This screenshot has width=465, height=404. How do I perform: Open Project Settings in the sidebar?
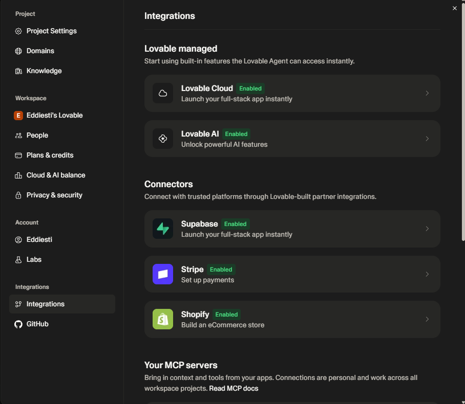click(51, 31)
